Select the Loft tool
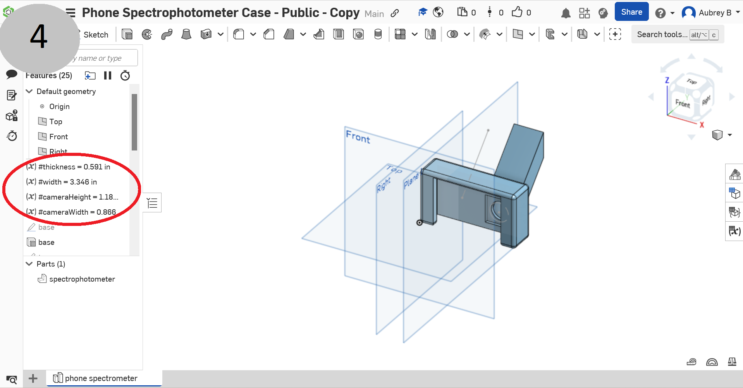This screenshot has height=388, width=743. click(x=186, y=34)
